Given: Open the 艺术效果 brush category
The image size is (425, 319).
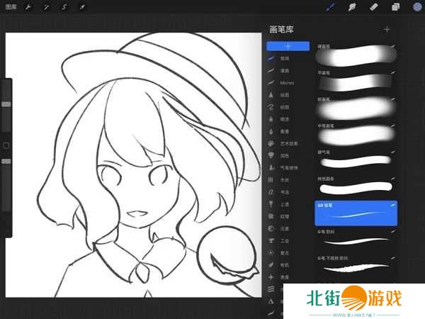Looking at the screenshot, I should (288, 143).
